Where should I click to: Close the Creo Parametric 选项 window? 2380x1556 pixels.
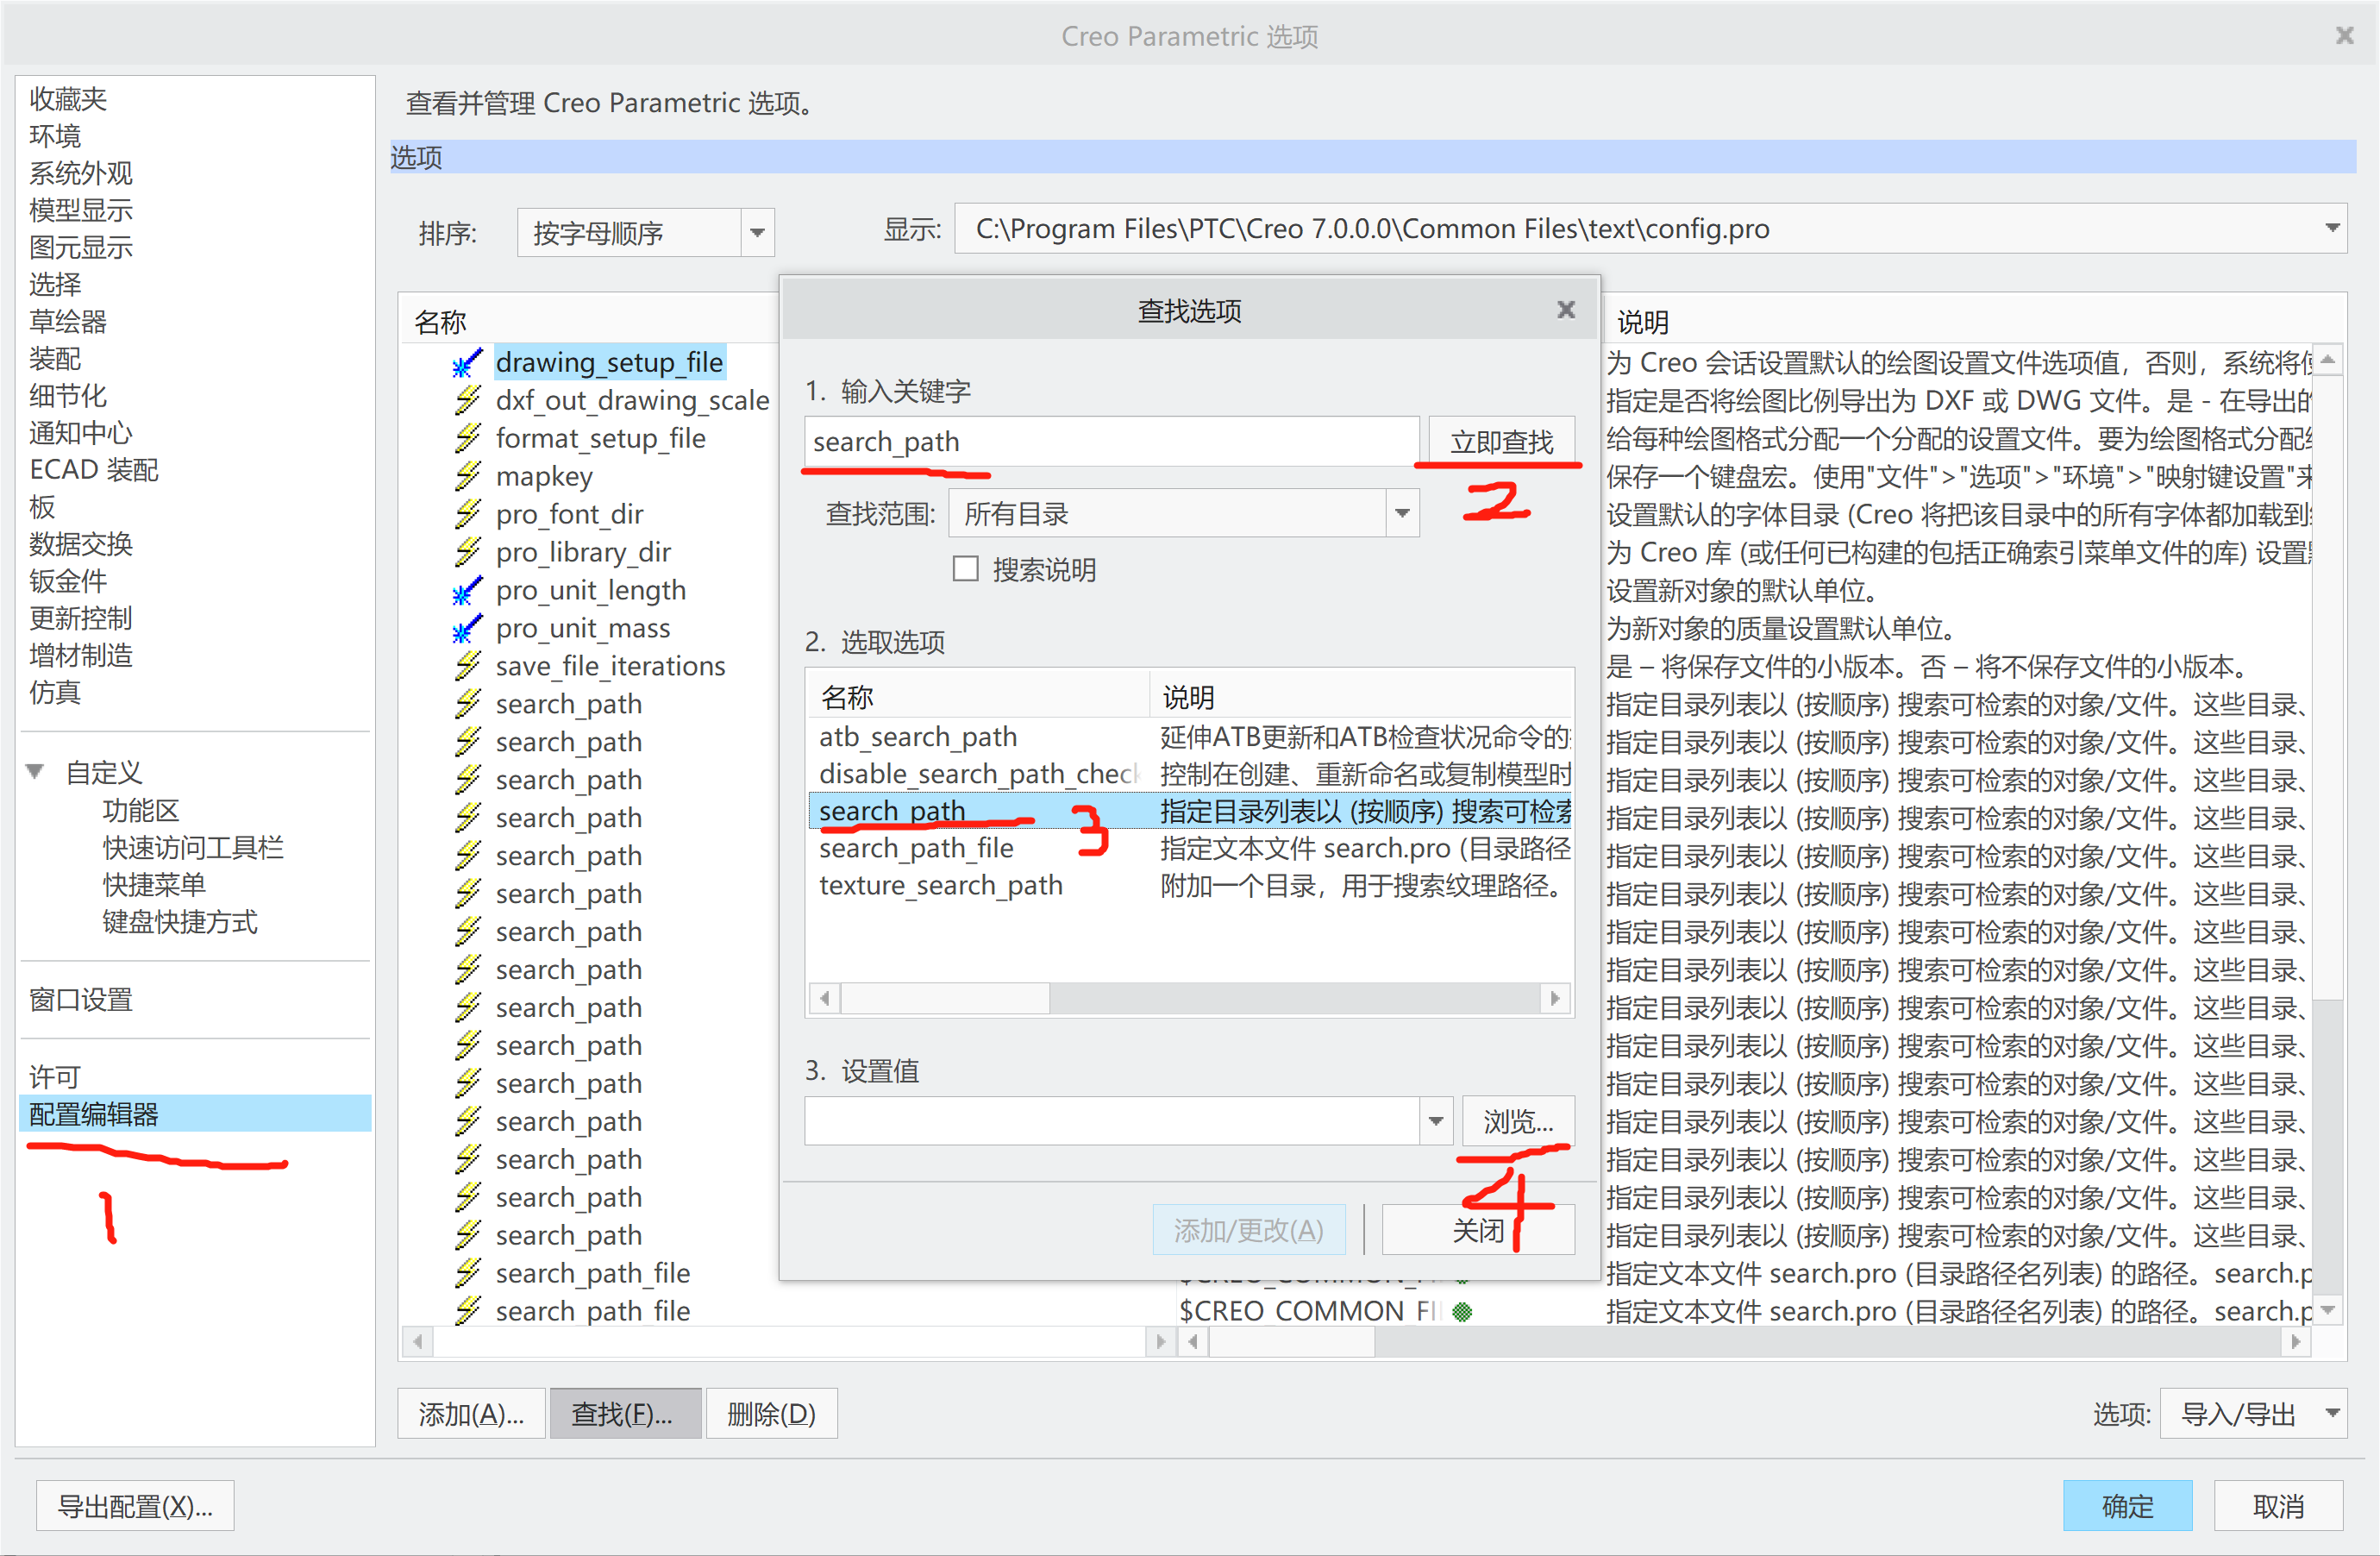click(x=2344, y=36)
